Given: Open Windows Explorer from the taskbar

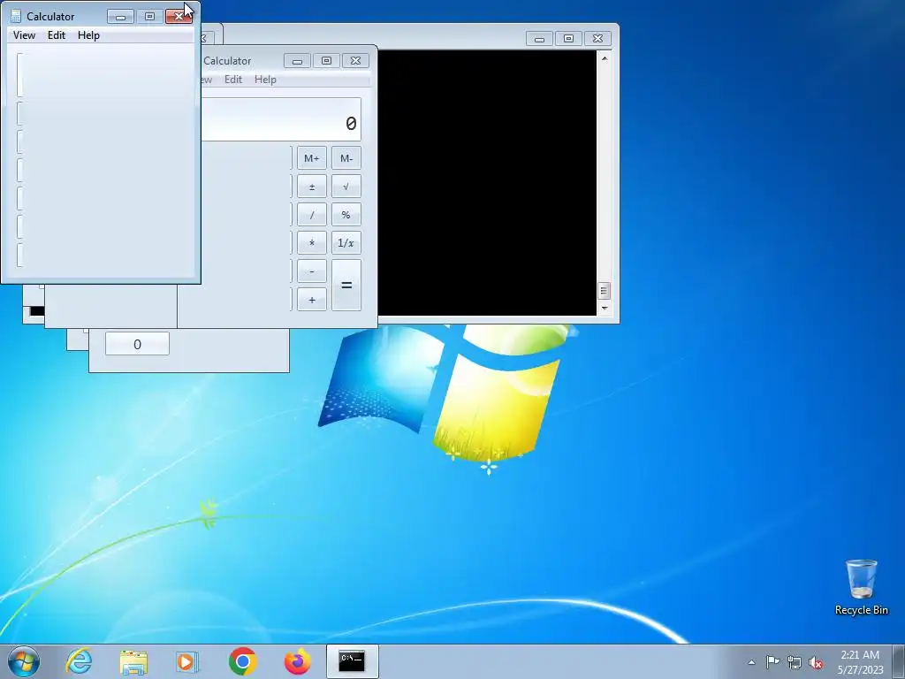Looking at the screenshot, I should click(133, 661).
